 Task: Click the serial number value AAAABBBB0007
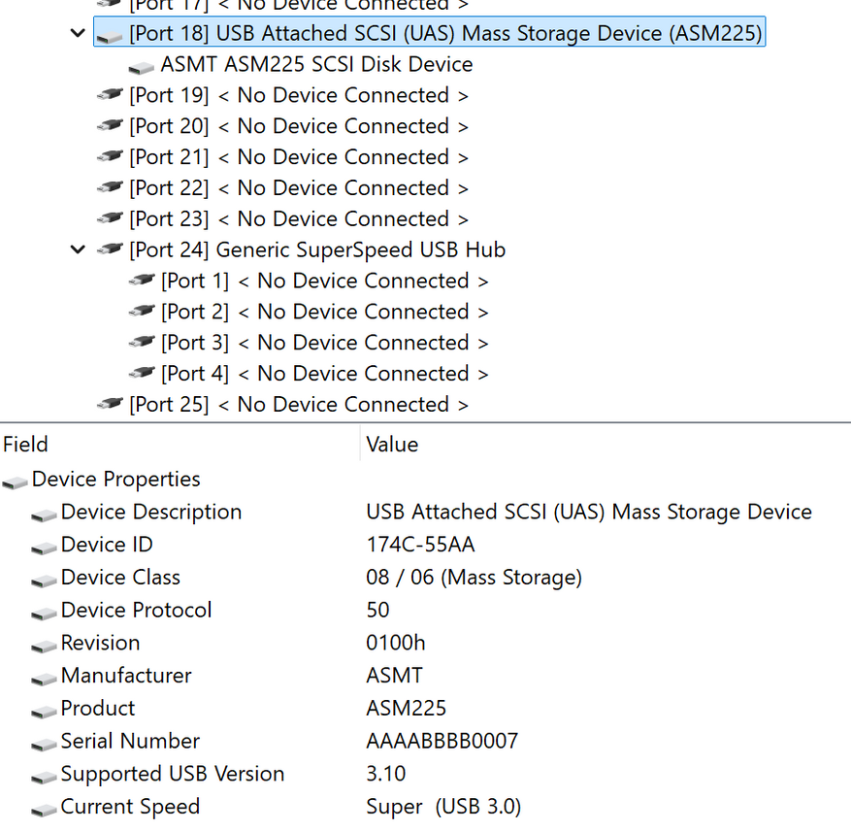442,742
